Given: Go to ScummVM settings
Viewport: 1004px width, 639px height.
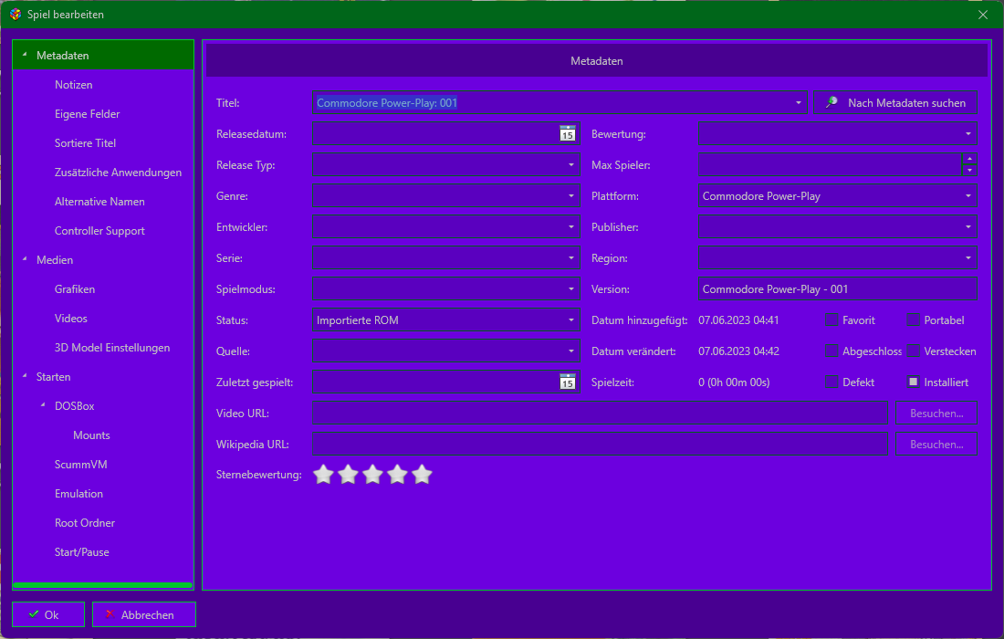Looking at the screenshot, I should click(x=80, y=465).
